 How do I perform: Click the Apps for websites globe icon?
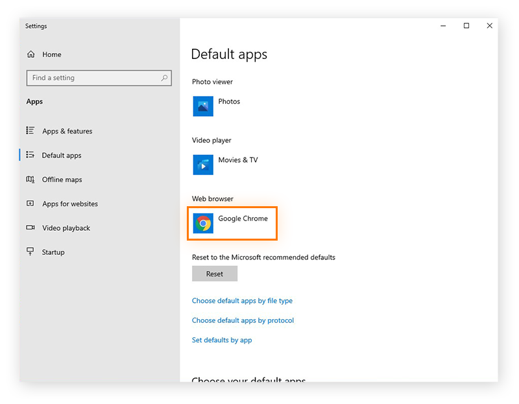(30, 204)
